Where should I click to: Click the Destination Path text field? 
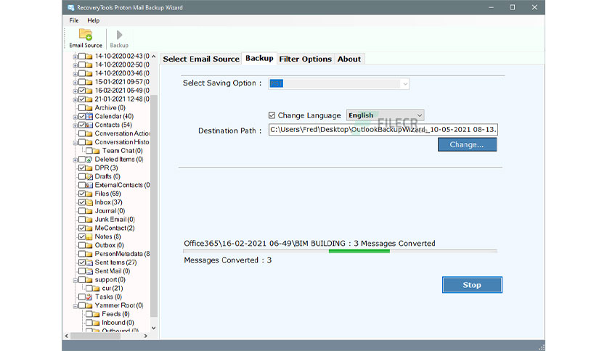[x=383, y=130]
